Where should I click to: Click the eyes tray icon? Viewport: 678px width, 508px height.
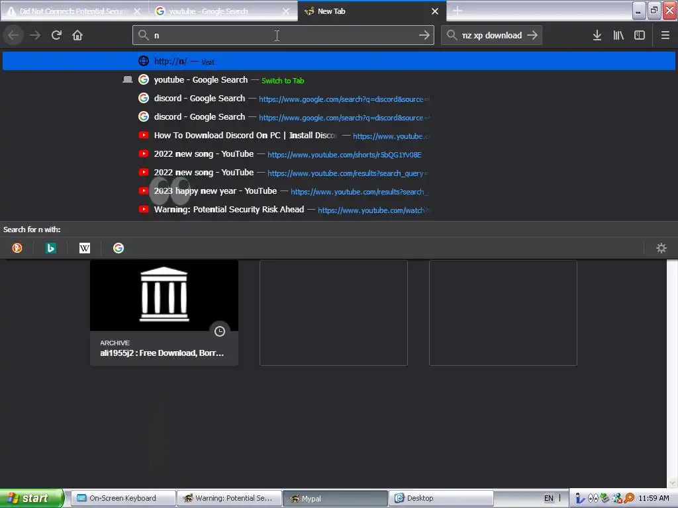click(x=593, y=499)
